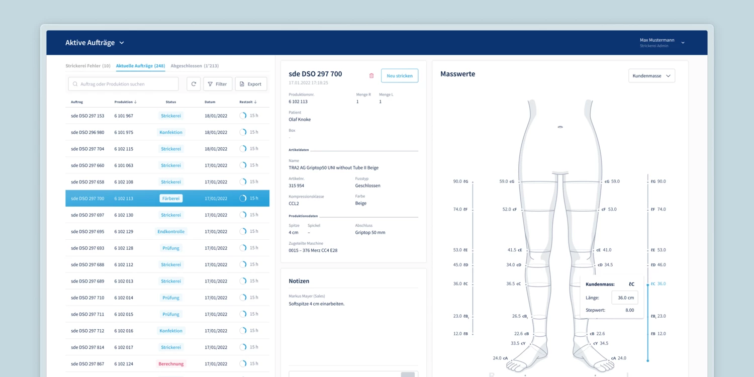This screenshot has height=377, width=754.
Task: Switch to Strickerei Fehler tab
Action: click(x=88, y=66)
